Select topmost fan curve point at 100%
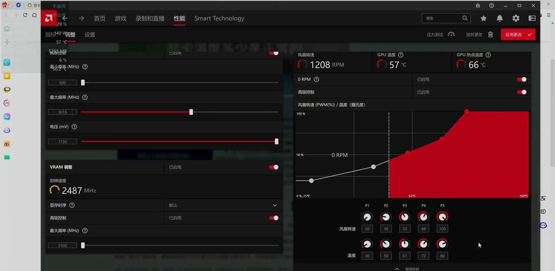Viewport: 555px width, 271px height. pyautogui.click(x=467, y=112)
